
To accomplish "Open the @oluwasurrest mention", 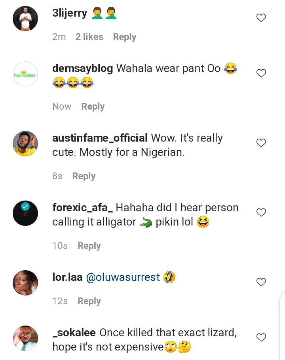I will [x=123, y=277].
